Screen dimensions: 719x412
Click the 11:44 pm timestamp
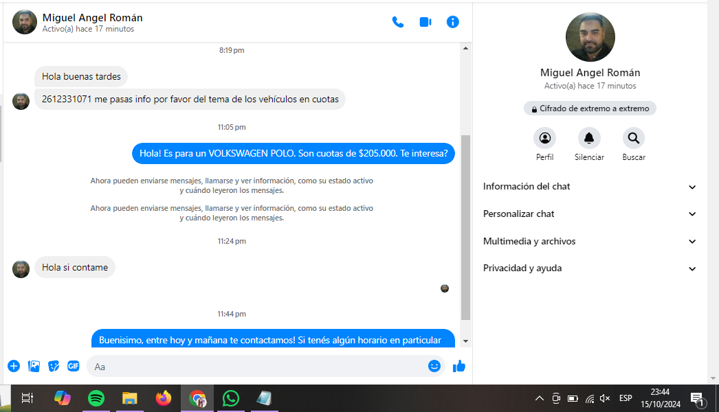(x=232, y=314)
